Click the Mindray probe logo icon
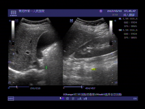Screen dimensions: 145x109 [x=13, y=13]
